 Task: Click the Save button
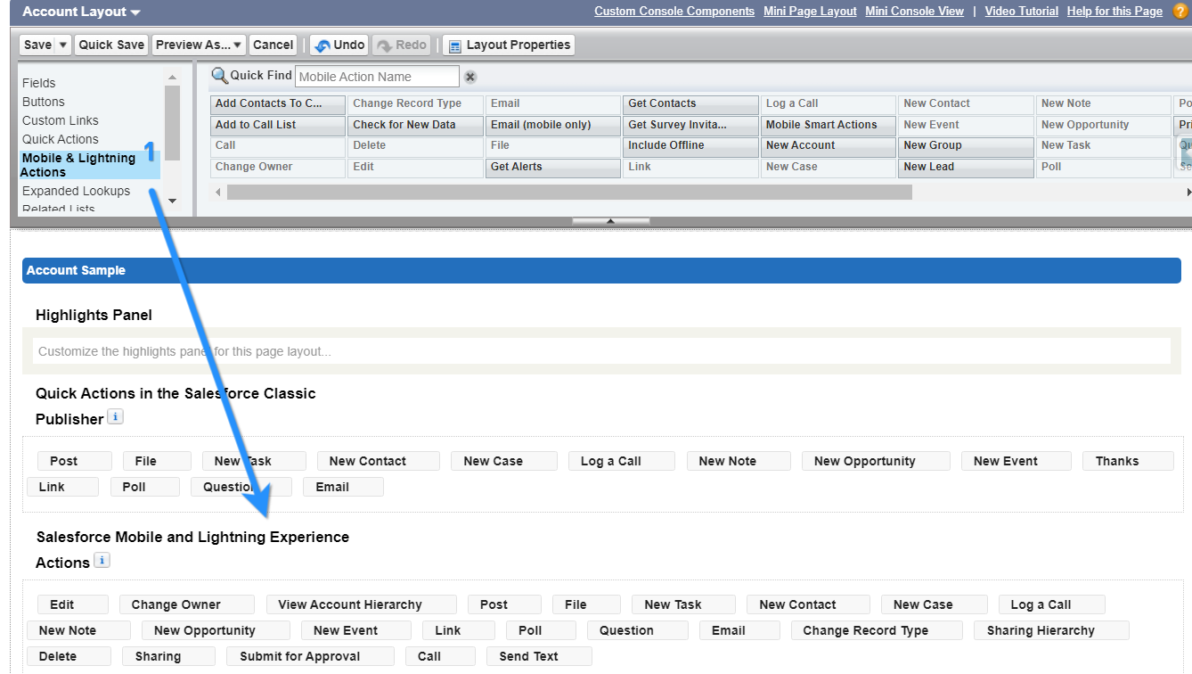pos(37,45)
